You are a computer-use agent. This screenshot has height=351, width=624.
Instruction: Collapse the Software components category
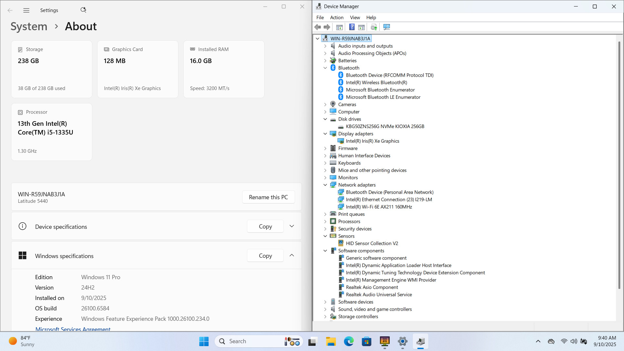325,251
